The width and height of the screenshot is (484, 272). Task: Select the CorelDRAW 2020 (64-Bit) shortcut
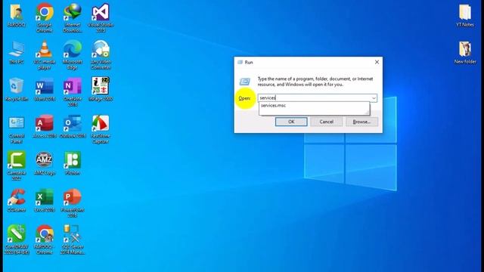coord(17,240)
